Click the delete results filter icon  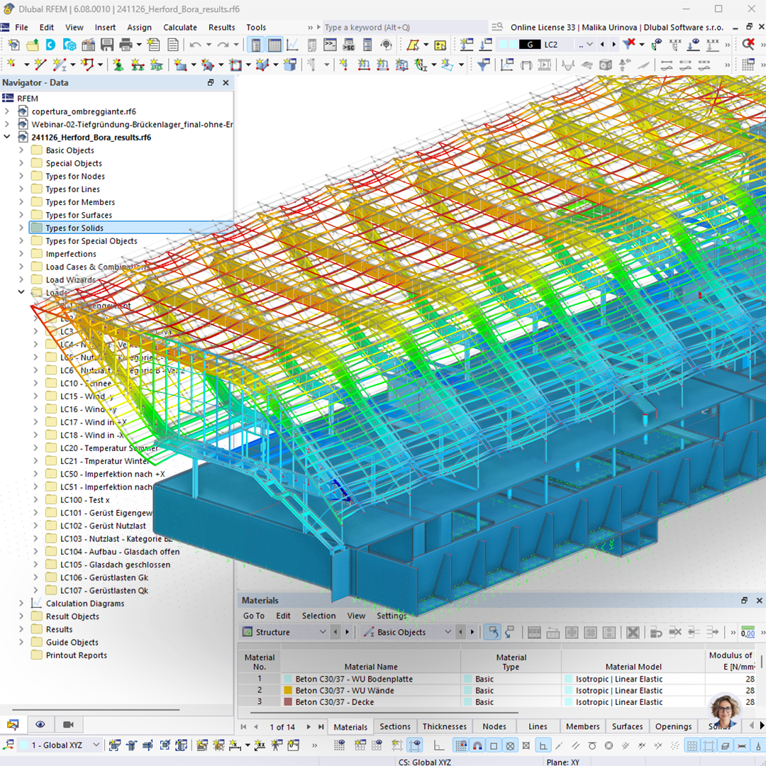tap(629, 45)
